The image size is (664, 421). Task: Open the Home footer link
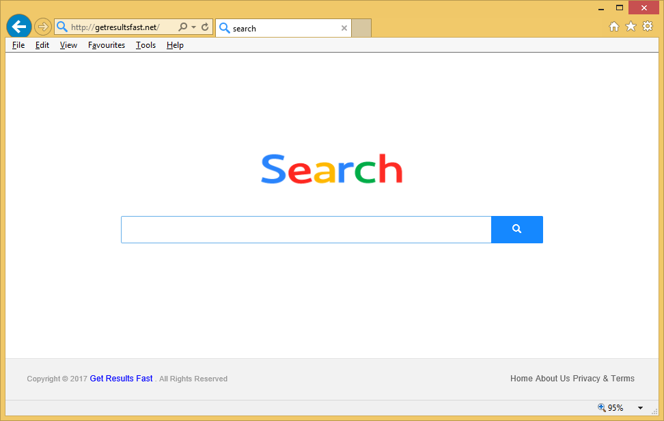click(521, 379)
